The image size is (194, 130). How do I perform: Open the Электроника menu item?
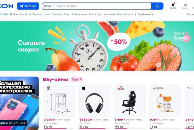pyautogui.click(x=79, y=14)
